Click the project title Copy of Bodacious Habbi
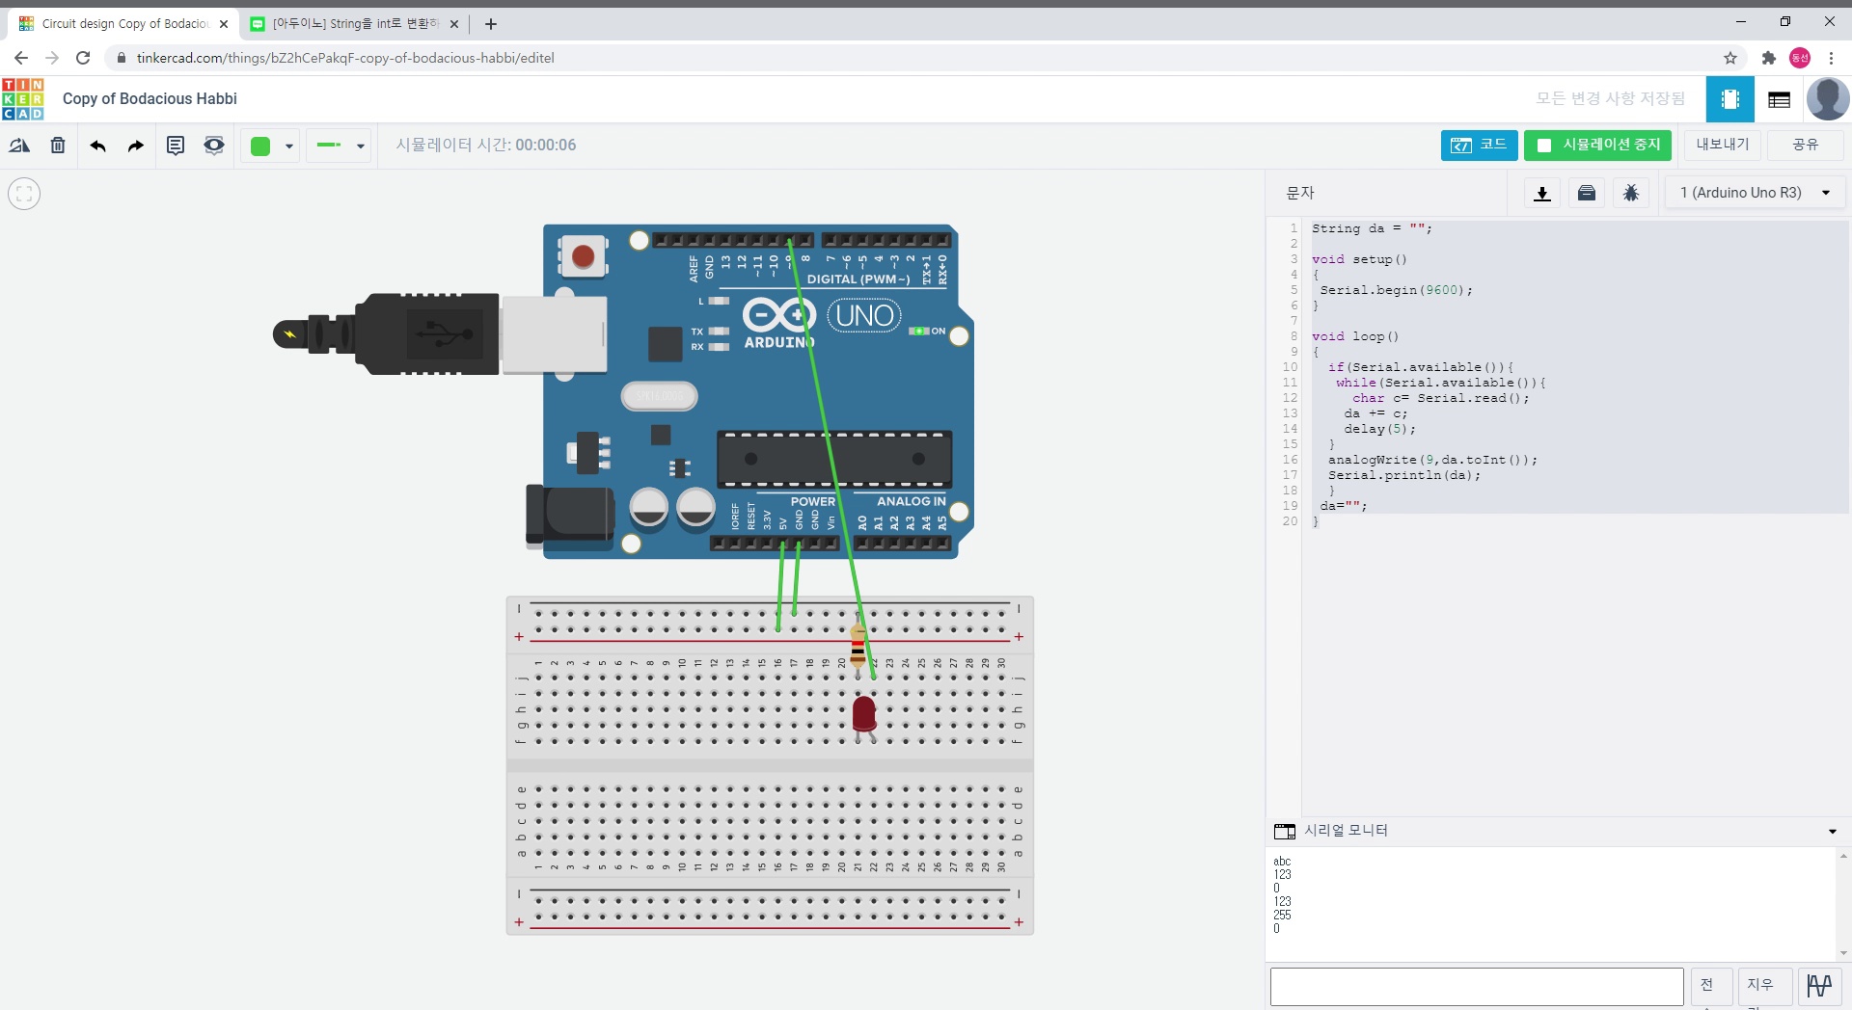 pos(150,98)
